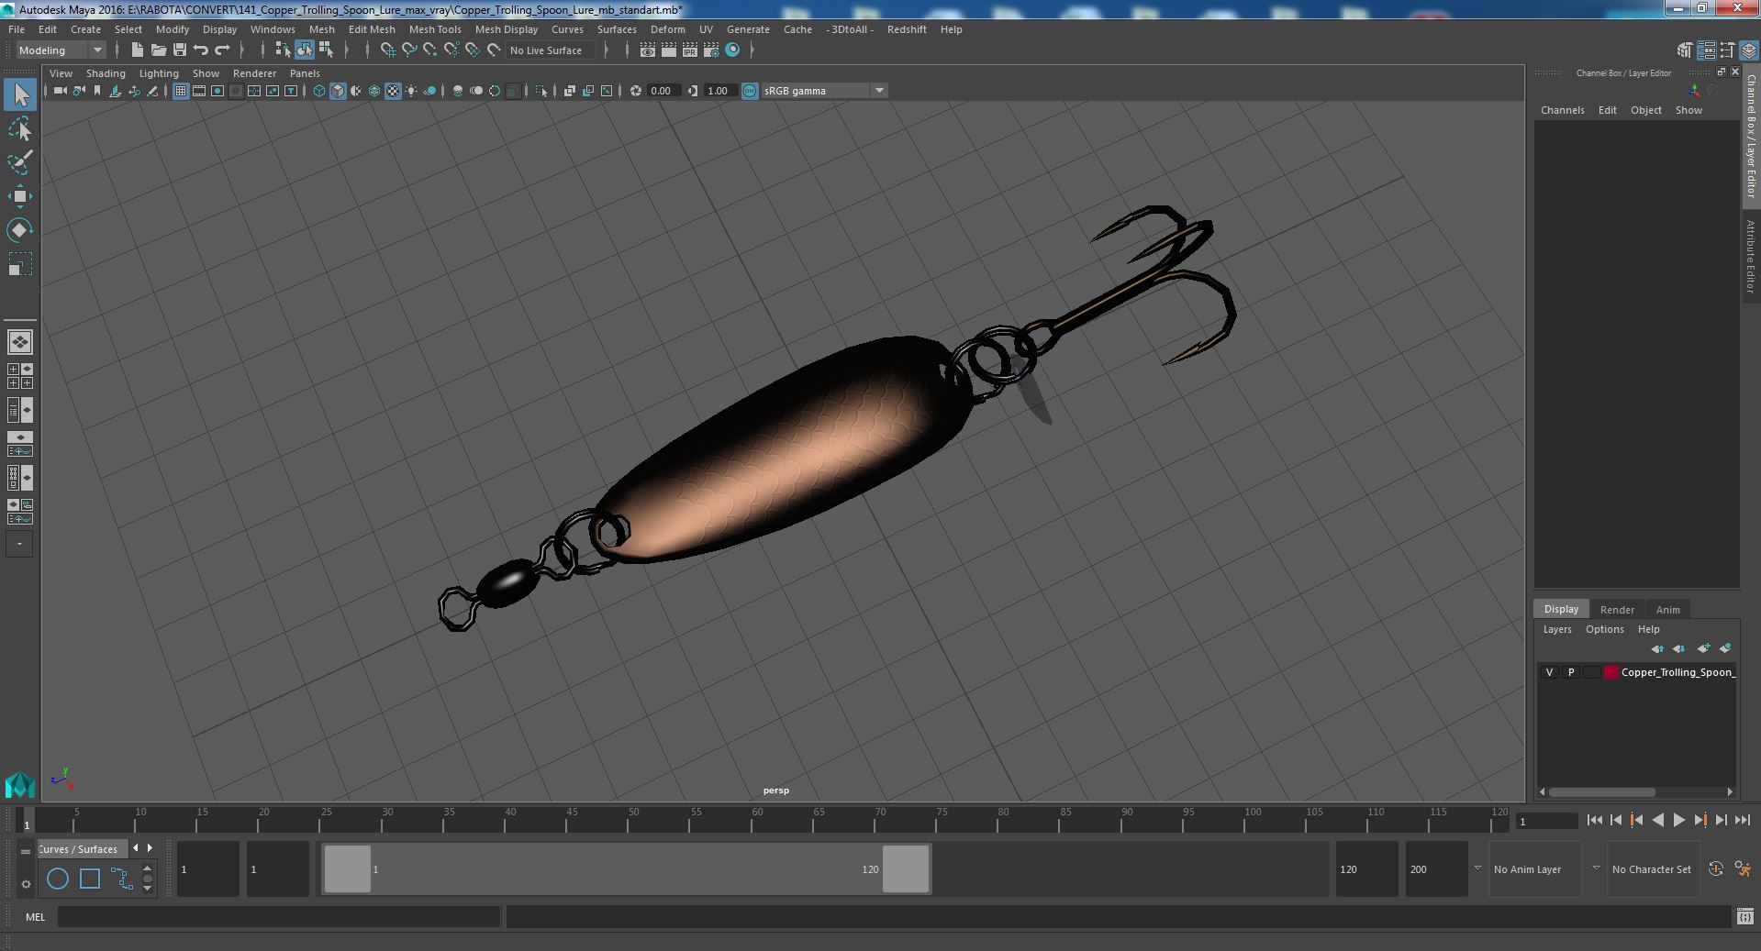Open the shelf options menu icon
Image resolution: width=1761 pixels, height=951 pixels.
(x=26, y=884)
